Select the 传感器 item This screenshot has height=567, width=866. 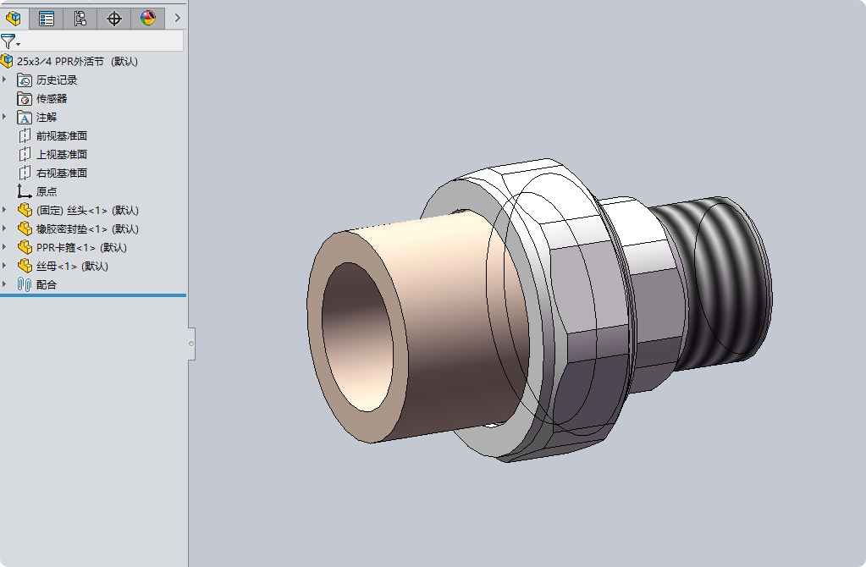click(x=52, y=99)
